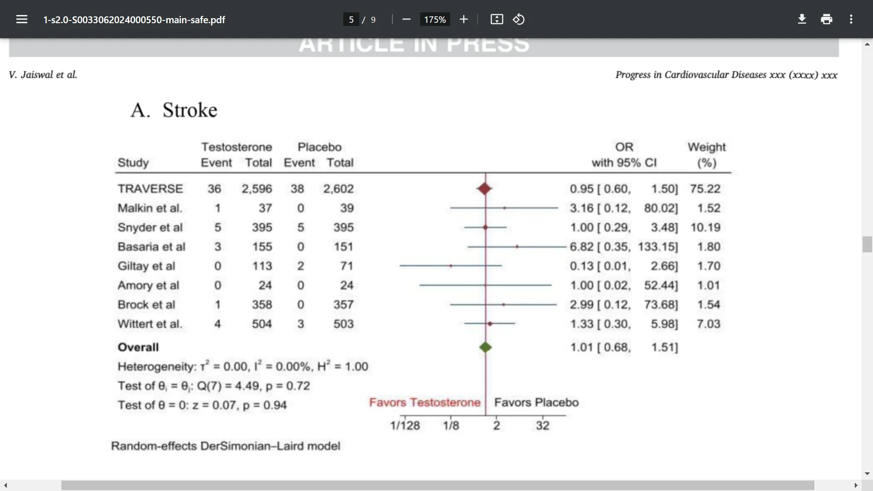The width and height of the screenshot is (873, 491).
Task: Open the more actions three-dot menu
Action: tap(851, 19)
